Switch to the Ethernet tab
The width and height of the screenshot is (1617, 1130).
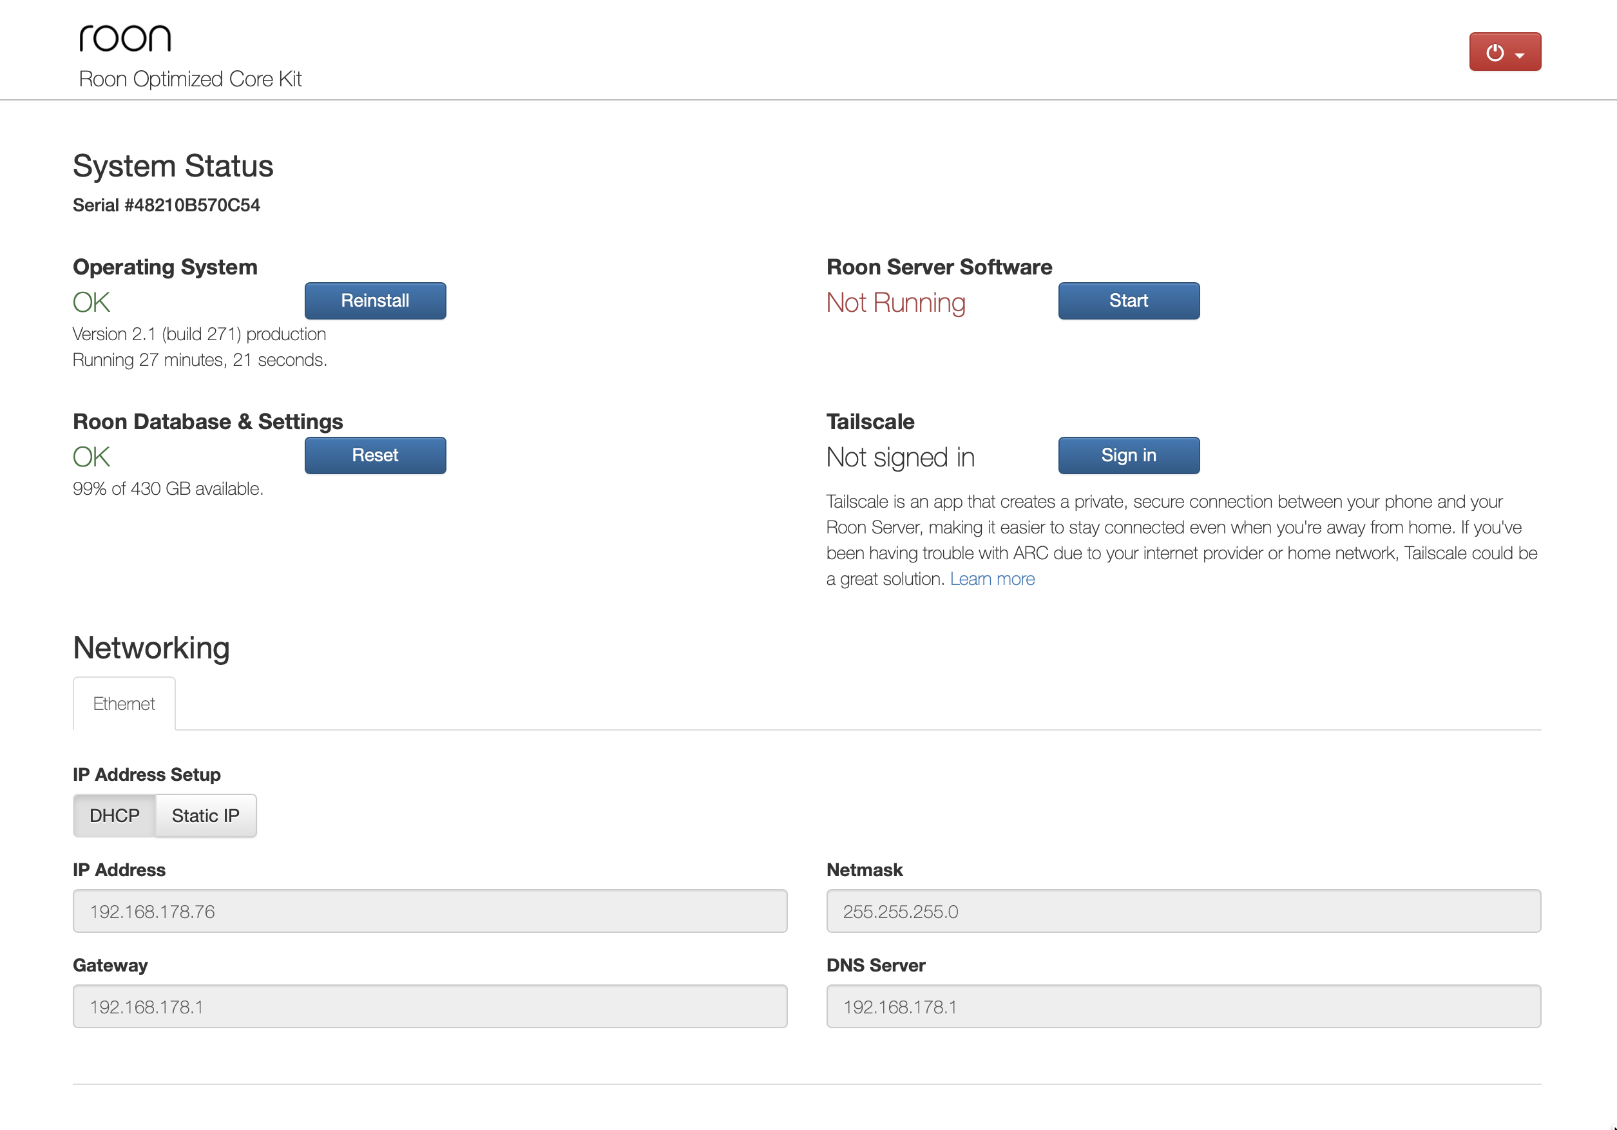[x=124, y=703]
